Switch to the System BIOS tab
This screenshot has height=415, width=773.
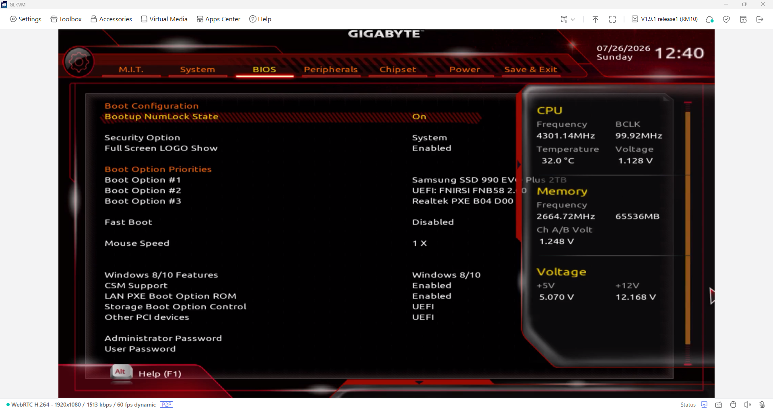click(197, 70)
